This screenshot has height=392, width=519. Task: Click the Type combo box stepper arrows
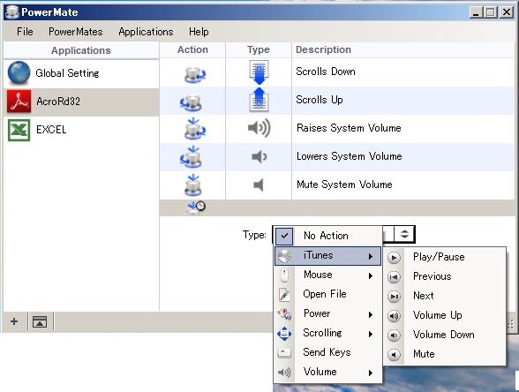[404, 234]
